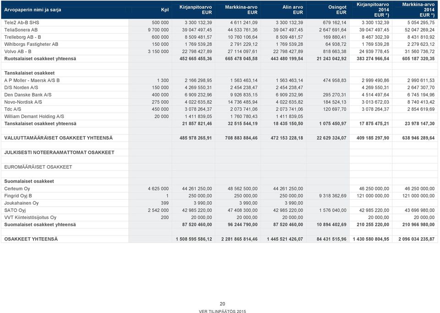This screenshot has height=313, width=440.
Task: Click 'VALUUTTAMÄÄRÄISET OSAKKEET YHTEENSÄ' label
Action: [58, 138]
